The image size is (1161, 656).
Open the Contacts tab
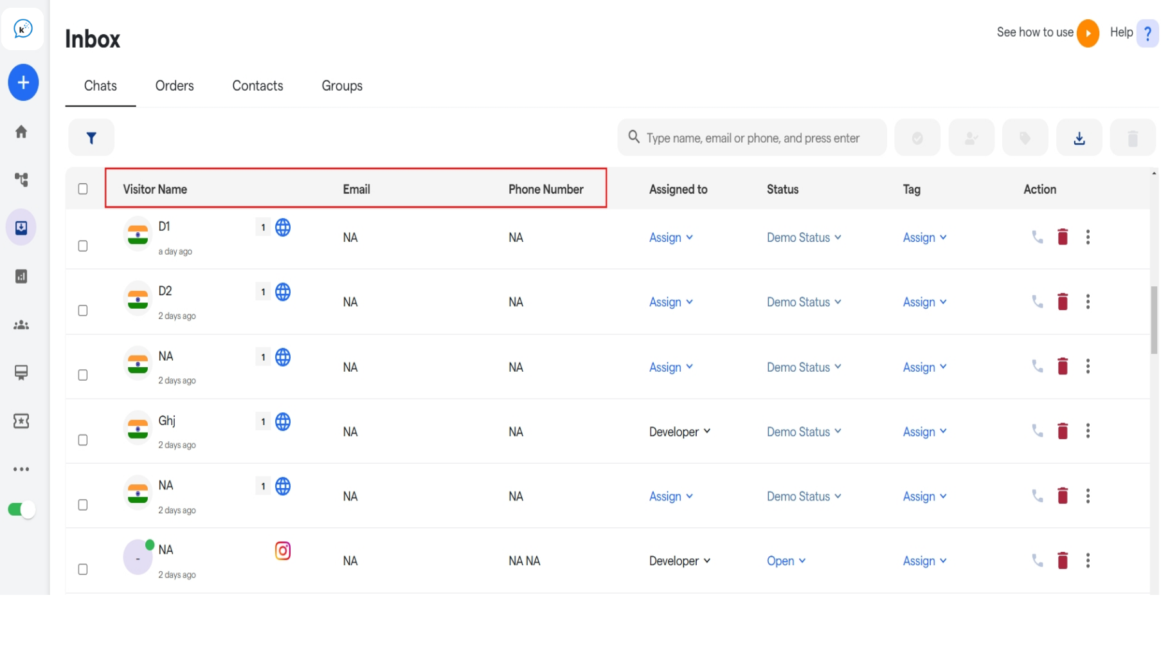point(257,86)
